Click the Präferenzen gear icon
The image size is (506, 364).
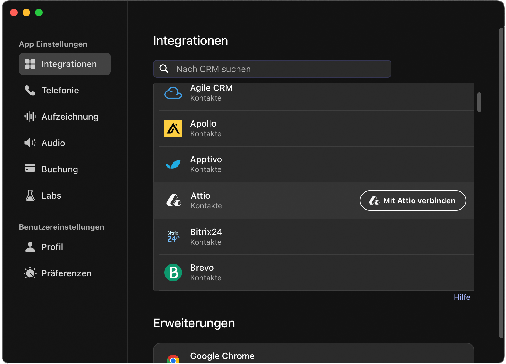30,273
